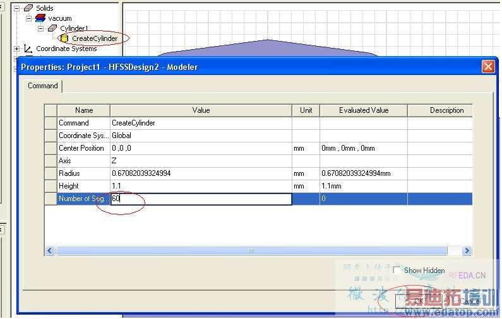Click the left scroll arrow of the table
This screenshot has width=502, height=319.
50,250
